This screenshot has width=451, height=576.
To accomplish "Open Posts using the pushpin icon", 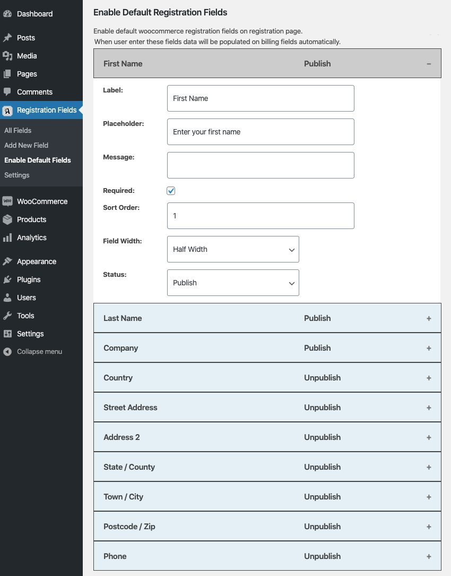I will (8, 38).
